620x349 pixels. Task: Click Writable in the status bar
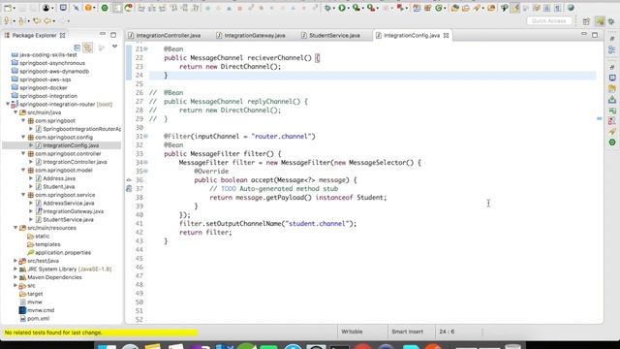[x=352, y=332]
